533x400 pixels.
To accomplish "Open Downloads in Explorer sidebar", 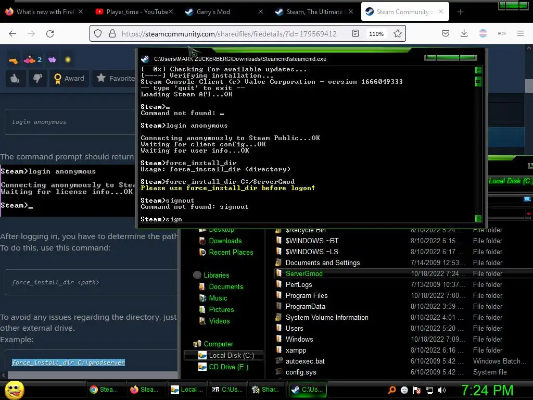I will point(225,241).
